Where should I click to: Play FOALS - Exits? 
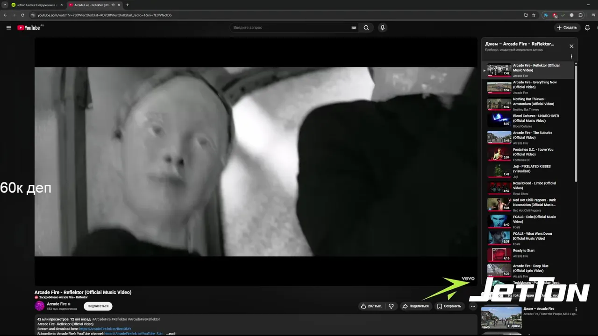528,221
